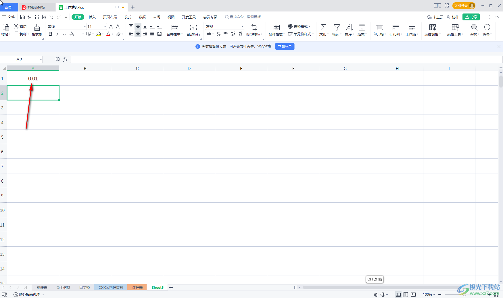Screen dimensions: 503x298
Task: Expand the quick access toolbar customize arrow
Action: click(x=66, y=17)
